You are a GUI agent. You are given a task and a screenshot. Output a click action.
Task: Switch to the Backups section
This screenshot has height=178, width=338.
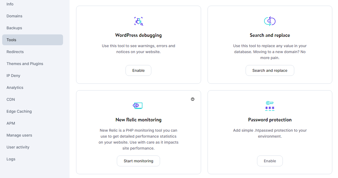(x=14, y=28)
